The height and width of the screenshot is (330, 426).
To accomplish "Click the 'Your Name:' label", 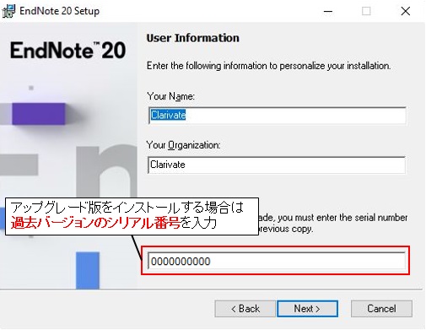I will pos(170,96).
